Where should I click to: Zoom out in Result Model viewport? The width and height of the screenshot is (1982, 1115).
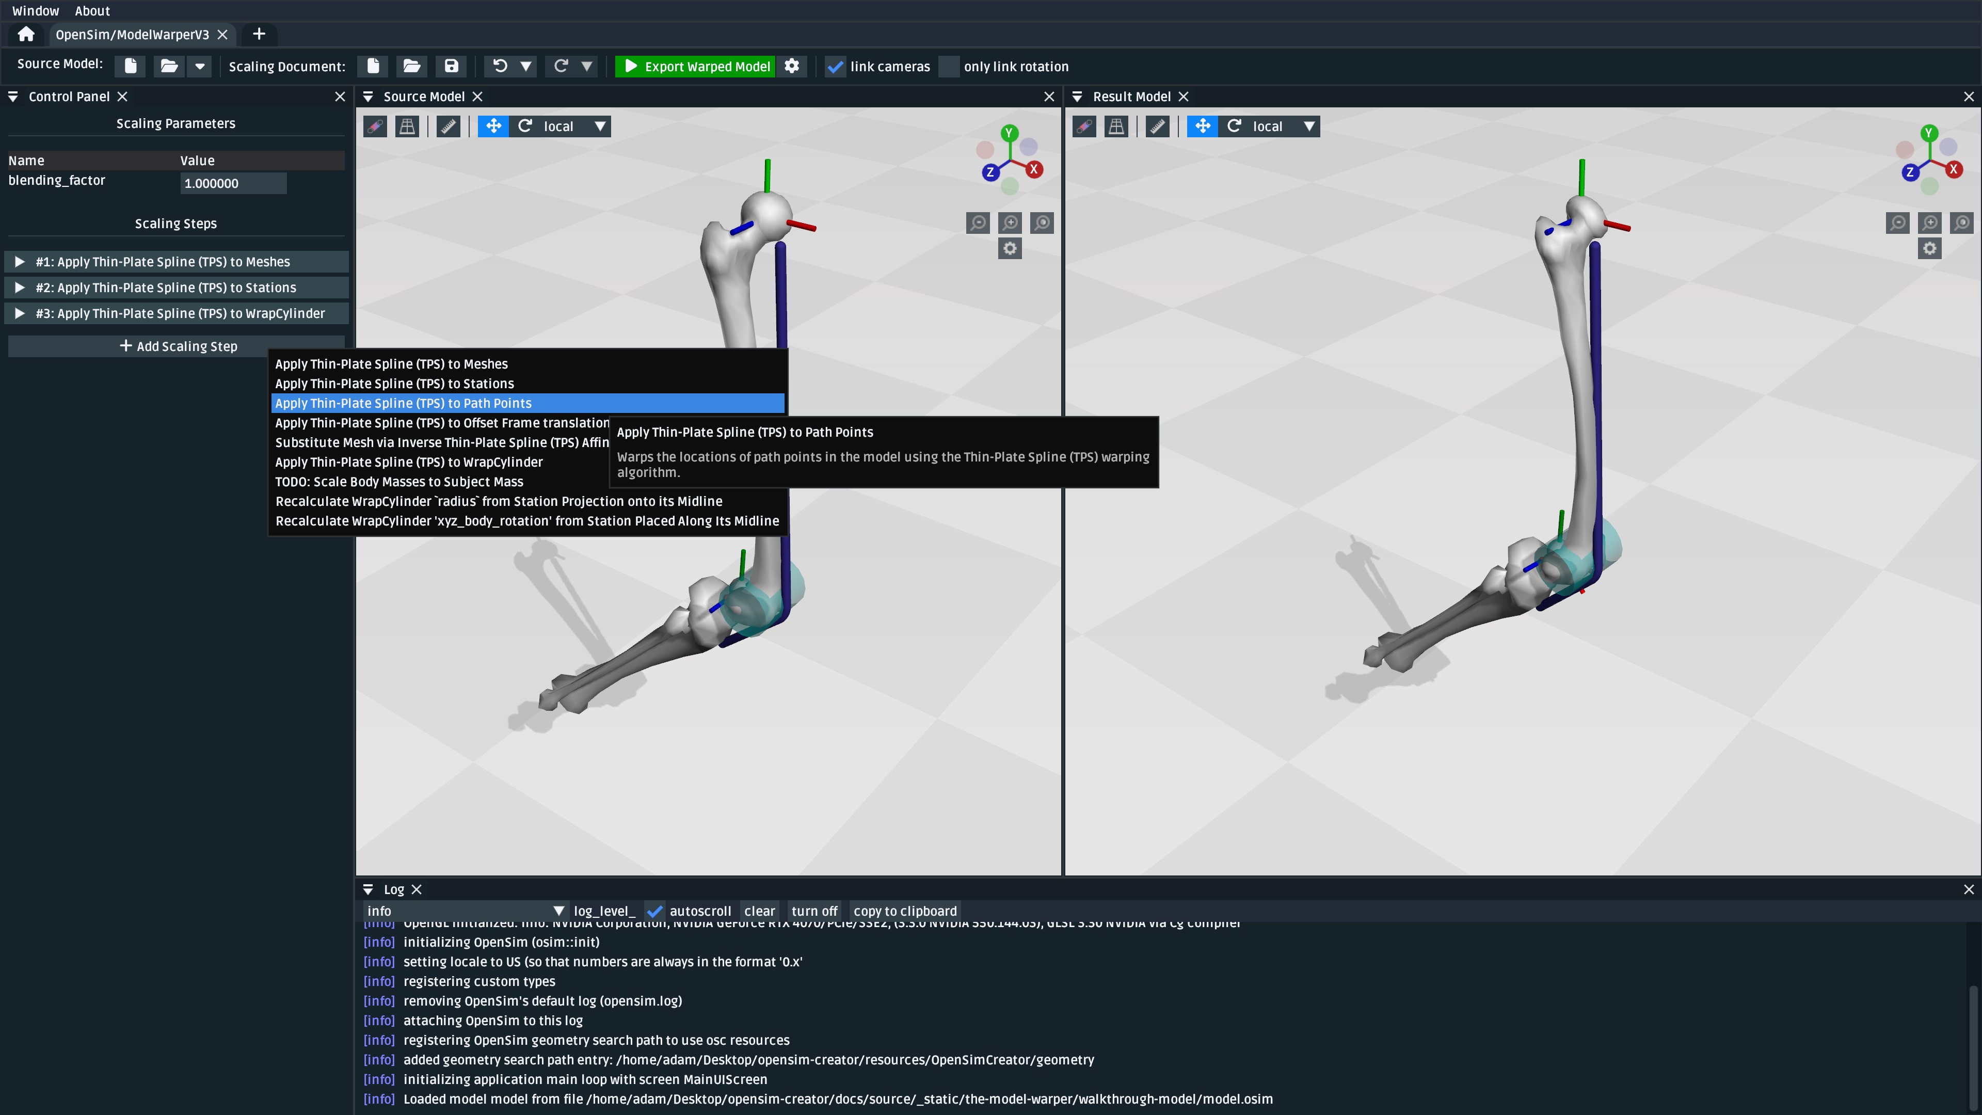[x=1898, y=223]
